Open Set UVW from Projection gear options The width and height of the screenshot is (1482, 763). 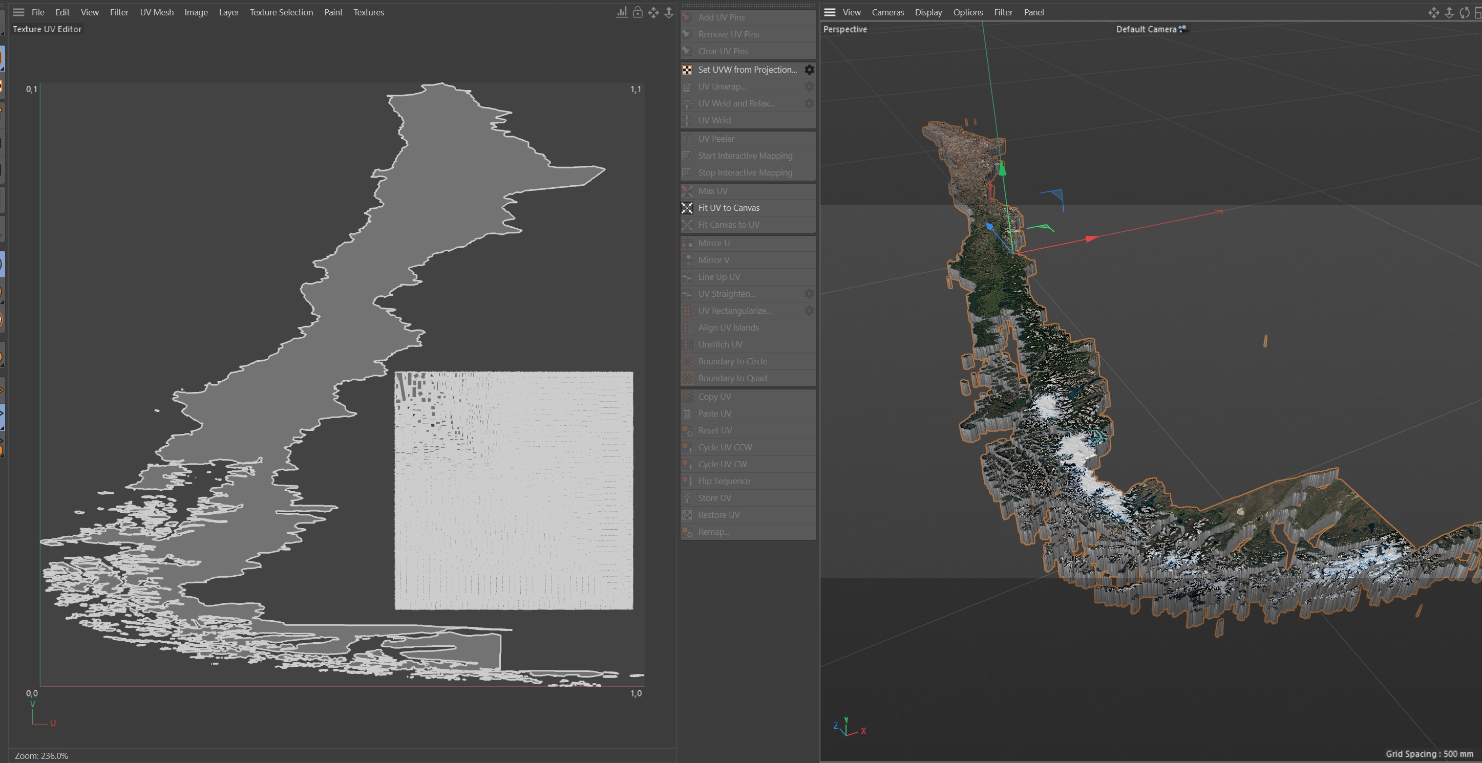(x=809, y=70)
